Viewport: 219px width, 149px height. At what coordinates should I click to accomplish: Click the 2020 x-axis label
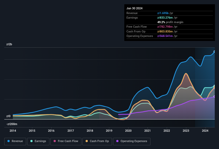(x=128, y=131)
